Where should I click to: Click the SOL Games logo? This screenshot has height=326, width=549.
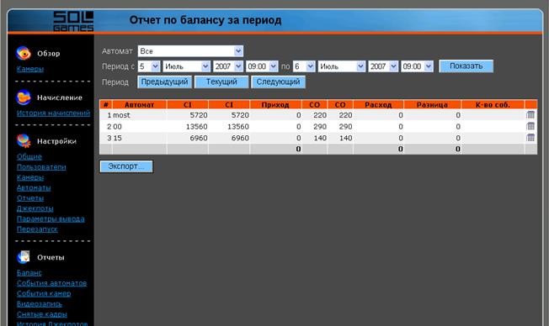coord(73,21)
